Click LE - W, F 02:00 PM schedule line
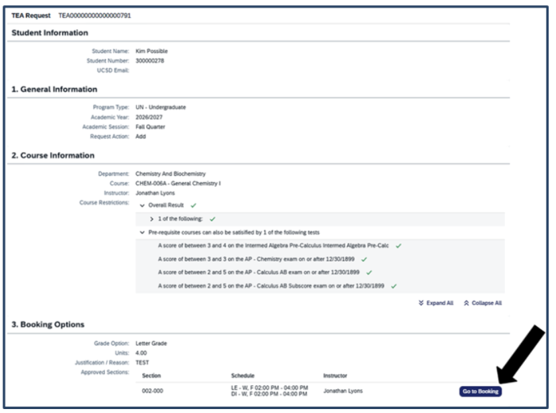Viewport: 556px width, 413px height. [270, 388]
